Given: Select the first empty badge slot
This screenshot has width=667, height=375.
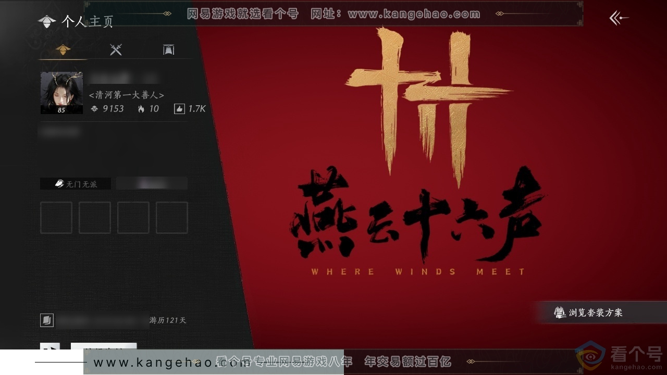Looking at the screenshot, I should coord(56,218).
